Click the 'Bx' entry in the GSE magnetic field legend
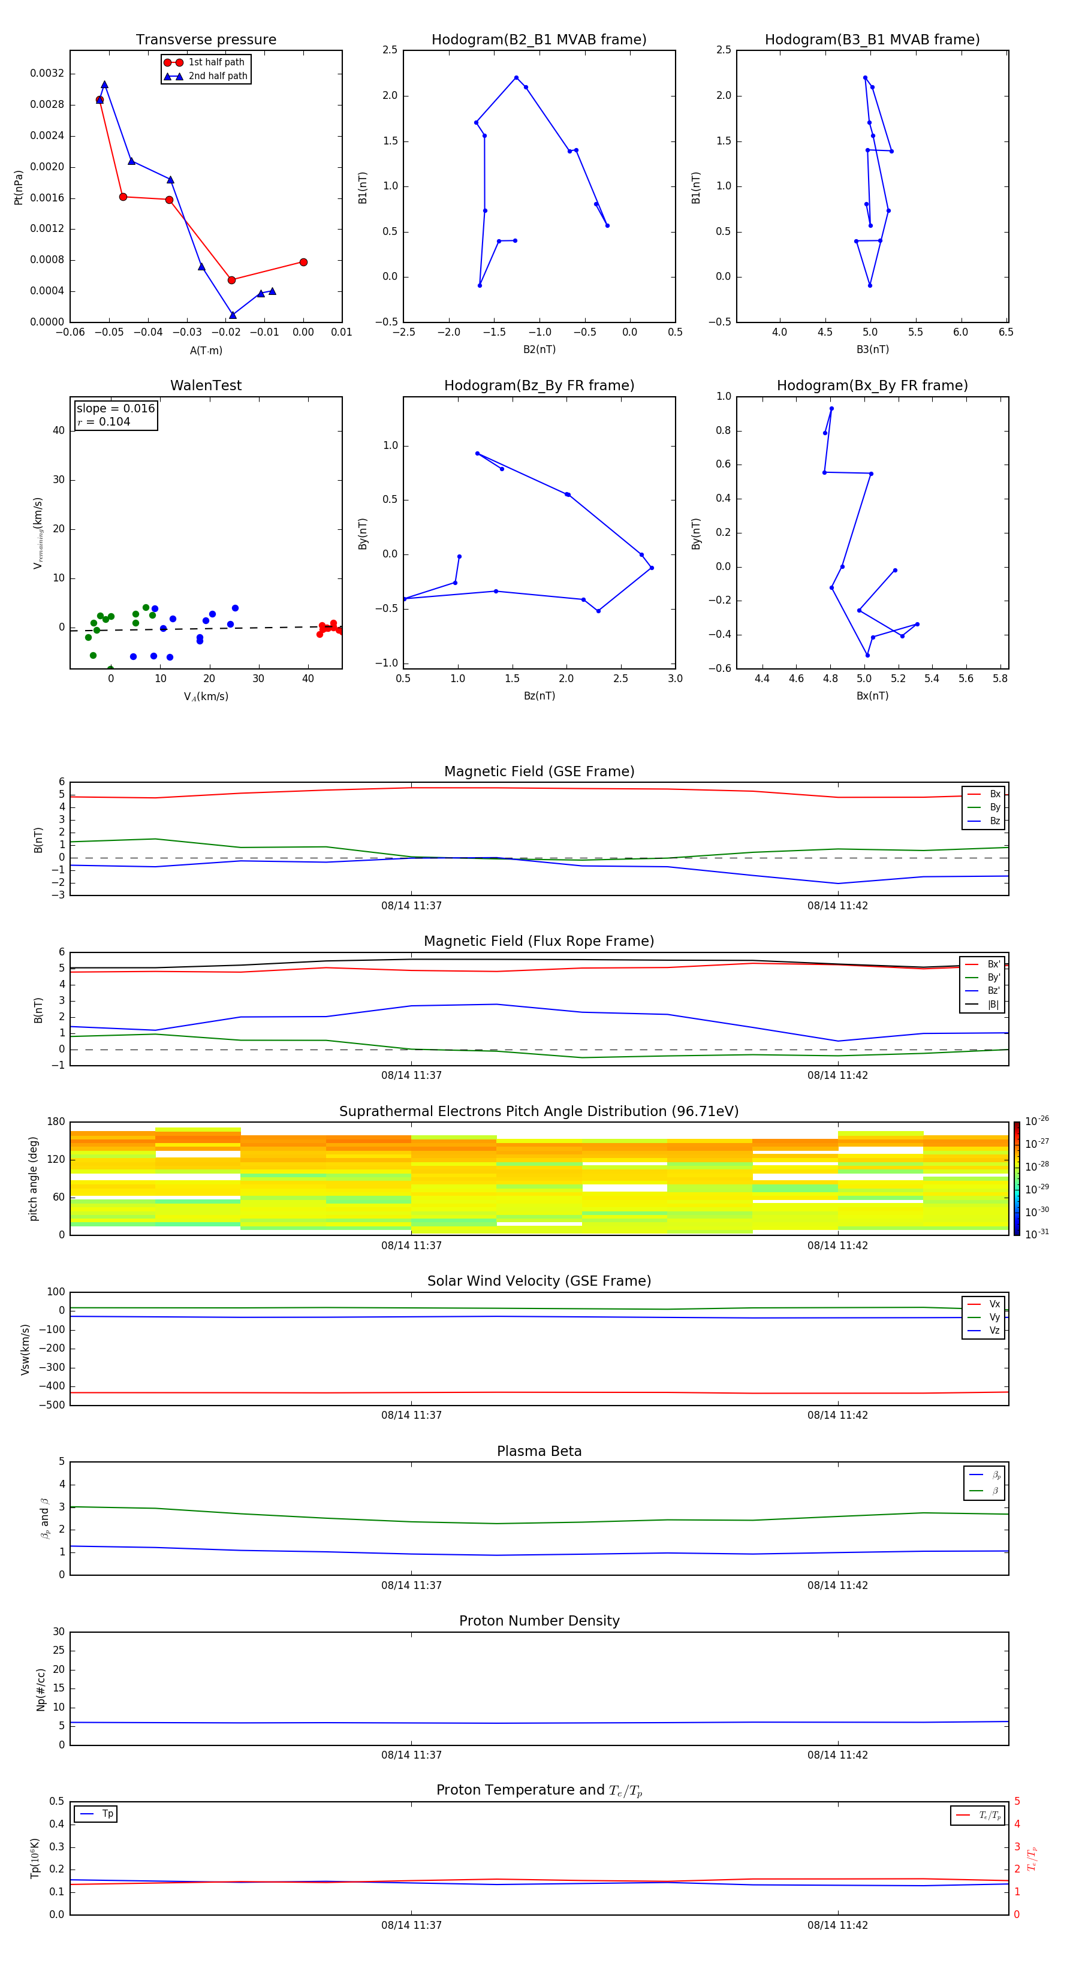Viewport: 1079px width, 1978px height. click(x=984, y=794)
